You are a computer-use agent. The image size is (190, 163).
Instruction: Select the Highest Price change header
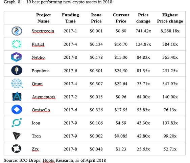coord(170,18)
